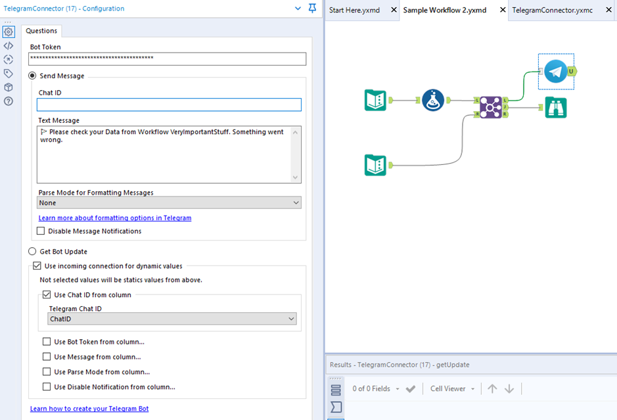Click lower Text Input output anchor
The width and height of the screenshot is (617, 420).
pos(390,165)
